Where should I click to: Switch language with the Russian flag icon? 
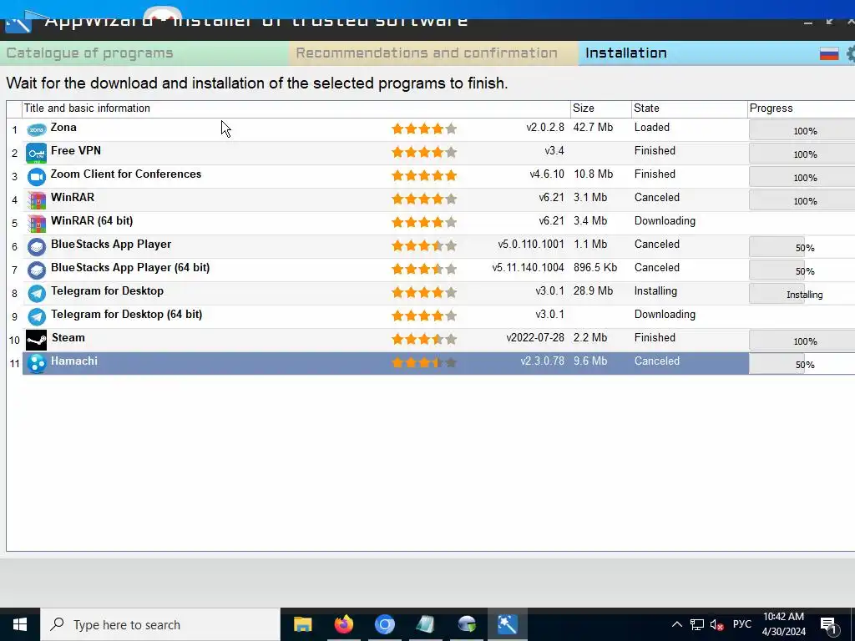pyautogui.click(x=829, y=53)
